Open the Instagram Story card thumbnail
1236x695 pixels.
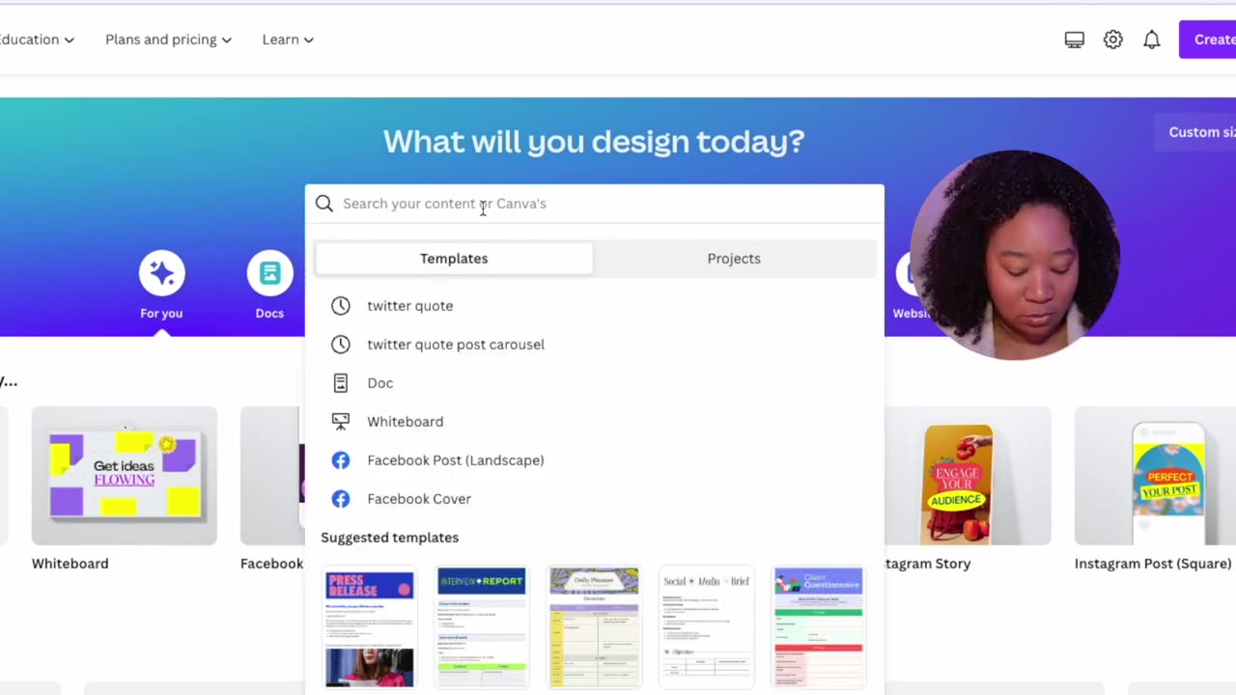click(x=968, y=476)
